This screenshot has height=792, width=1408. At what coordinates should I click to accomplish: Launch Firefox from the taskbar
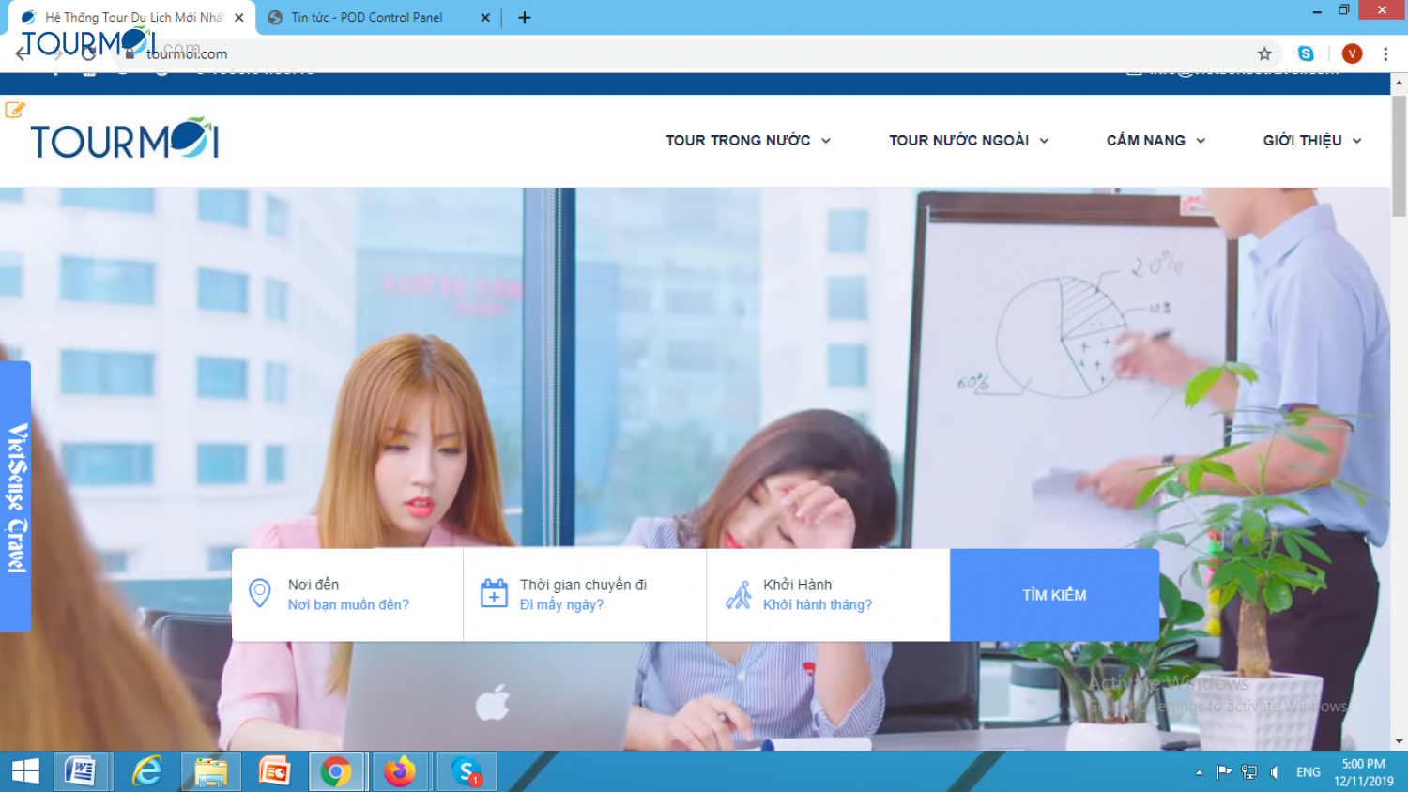point(399,771)
